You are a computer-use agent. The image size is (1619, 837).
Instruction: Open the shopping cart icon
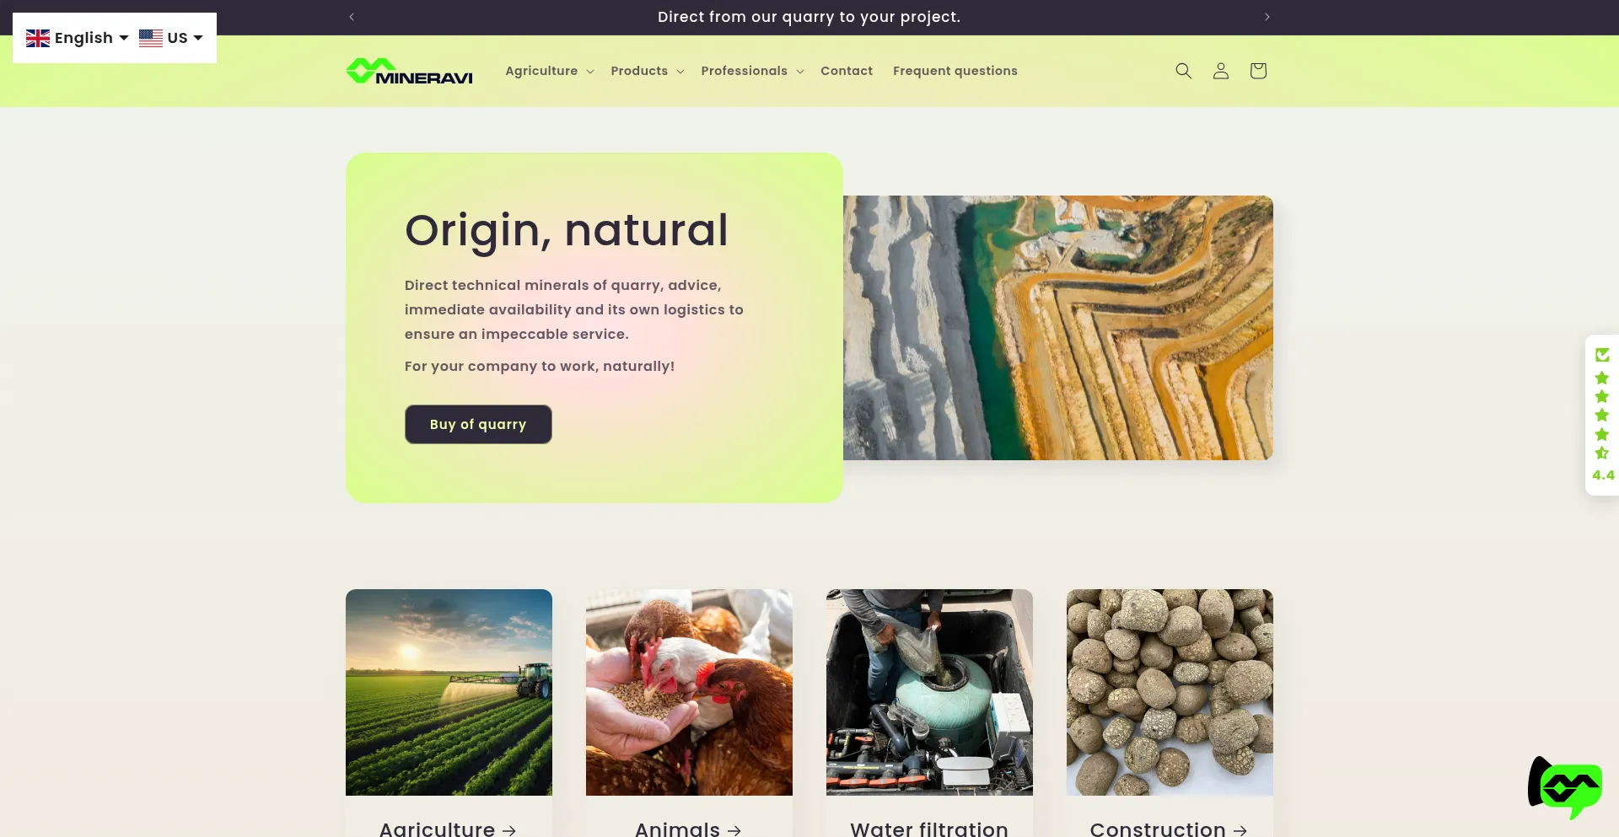coord(1257,71)
